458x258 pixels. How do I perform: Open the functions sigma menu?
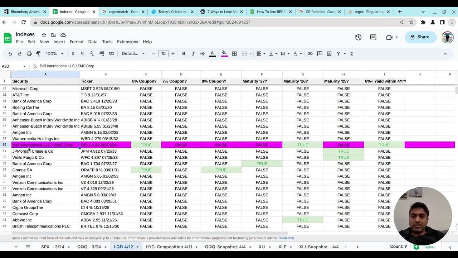351,54
